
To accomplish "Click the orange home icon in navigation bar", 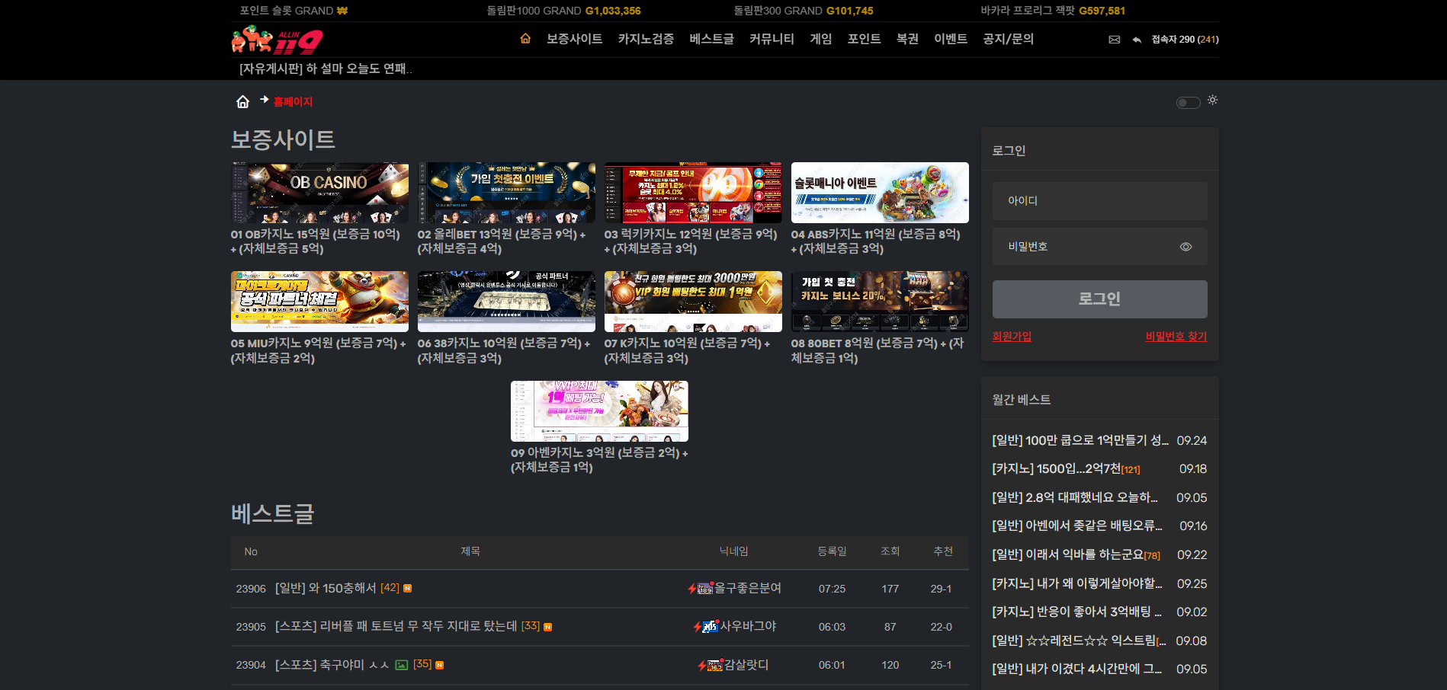I will (525, 39).
